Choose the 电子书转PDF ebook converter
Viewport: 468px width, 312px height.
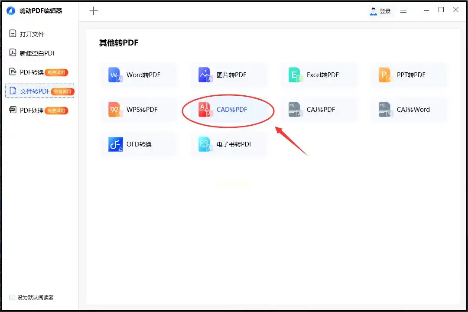click(205, 144)
